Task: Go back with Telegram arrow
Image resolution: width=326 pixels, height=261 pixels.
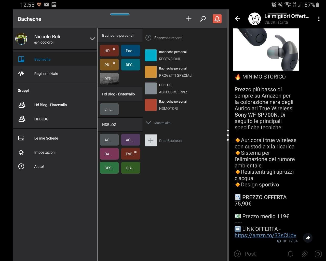Action: pos(237,19)
